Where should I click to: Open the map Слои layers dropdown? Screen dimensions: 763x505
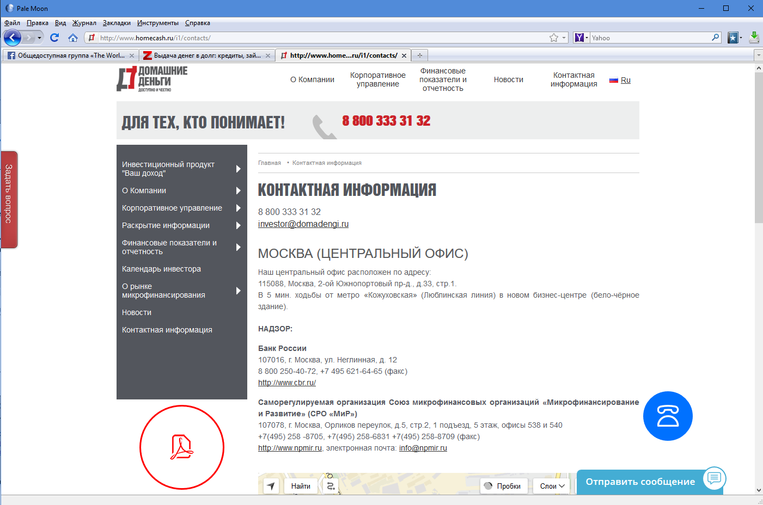[x=552, y=486]
